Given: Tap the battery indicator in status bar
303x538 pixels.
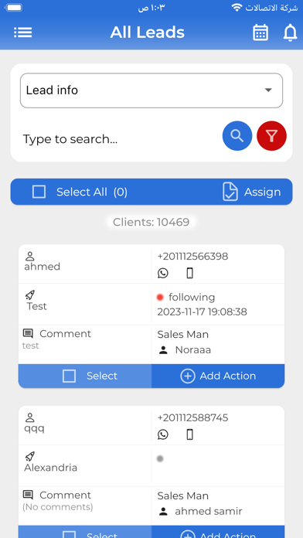Looking at the screenshot, I should [x=14, y=7].
